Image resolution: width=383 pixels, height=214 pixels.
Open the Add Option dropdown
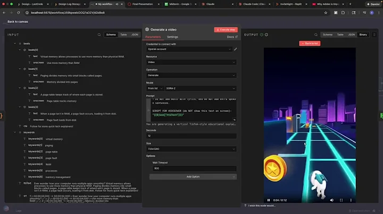pos(193,177)
